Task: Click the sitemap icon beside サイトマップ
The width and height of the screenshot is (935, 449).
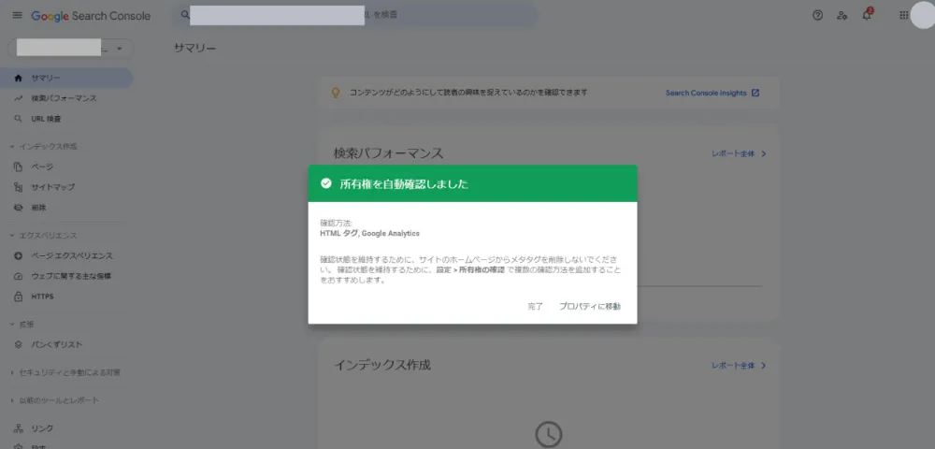Action: pos(18,187)
